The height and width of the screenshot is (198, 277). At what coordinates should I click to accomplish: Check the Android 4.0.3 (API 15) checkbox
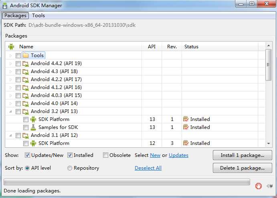[x=18, y=95]
